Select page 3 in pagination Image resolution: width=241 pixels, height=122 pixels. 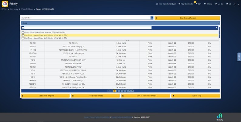(x=120, y=91)
